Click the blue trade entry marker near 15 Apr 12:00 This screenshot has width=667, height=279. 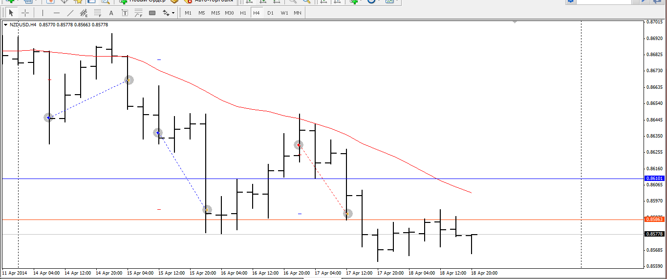pos(158,133)
